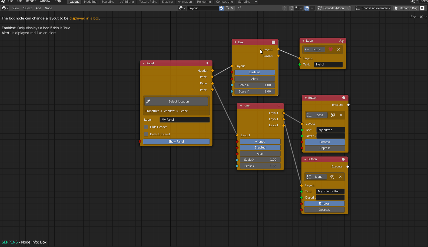Click the Box node square header icon
The height and width of the screenshot is (247, 428).
tap(273, 42)
